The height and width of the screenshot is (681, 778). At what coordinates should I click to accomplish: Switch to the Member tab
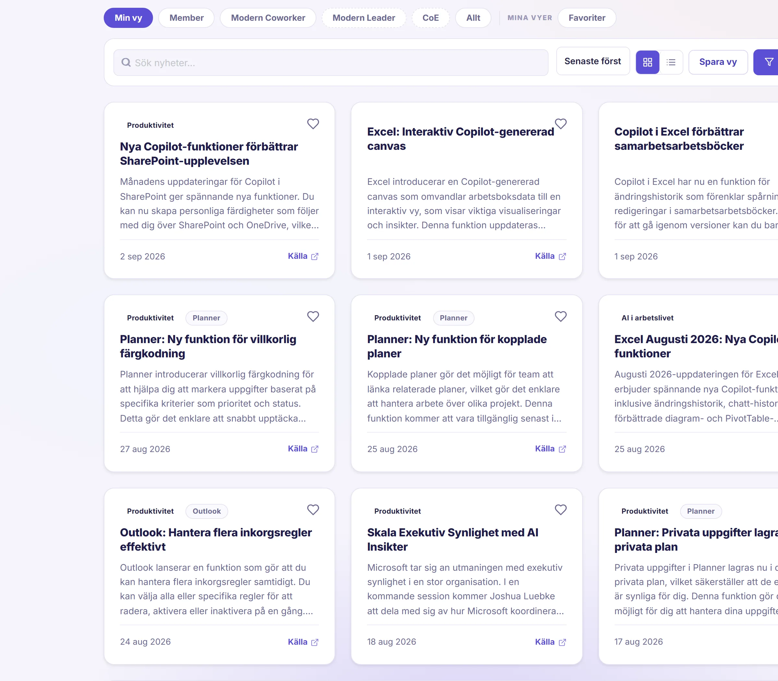point(186,18)
